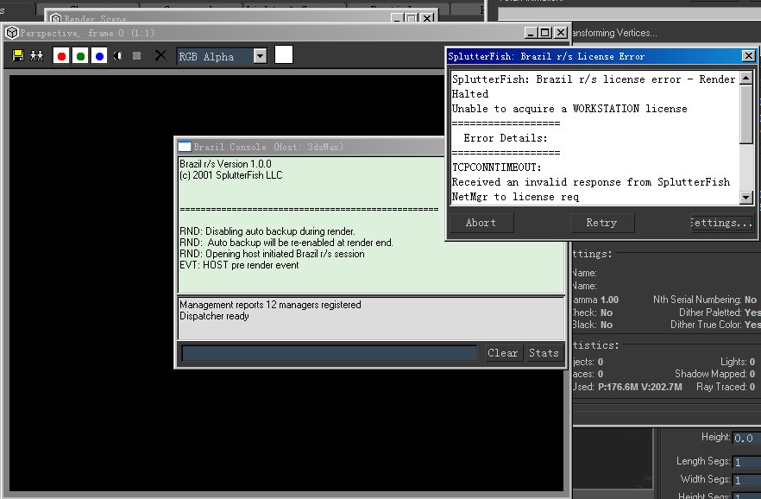Toggle the alpha channel display icon

click(x=118, y=56)
